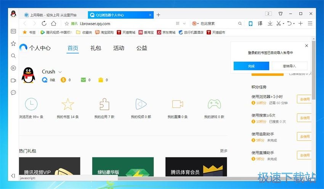
Task: Open the 绿钻豪华版 gift card
Action: click(x=123, y=167)
